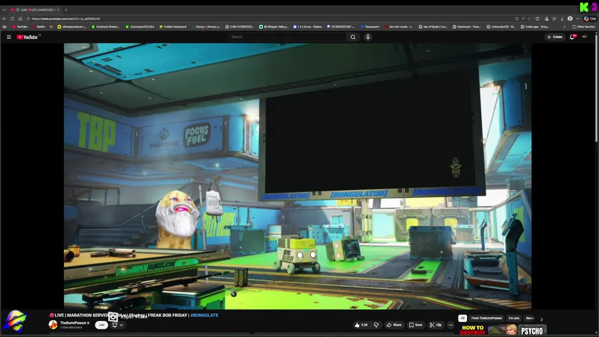Open #BUNGULATE hashtag link
599x337 pixels.
pos(204,315)
